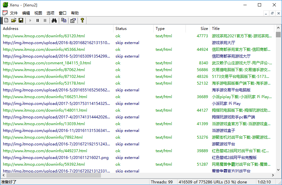Image resolution: width=282 pixels, height=185 pixels.
Task: Click the title 淘手游交易平台电脑版
Action: [231, 90]
